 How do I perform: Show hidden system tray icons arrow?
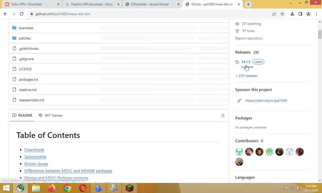tap(280, 188)
